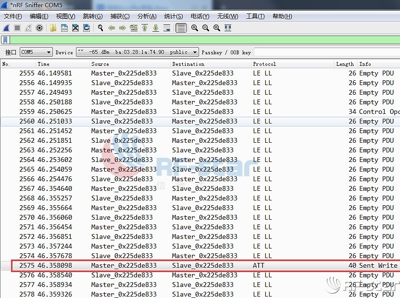Click the display filter bookmark icon

(5, 40)
